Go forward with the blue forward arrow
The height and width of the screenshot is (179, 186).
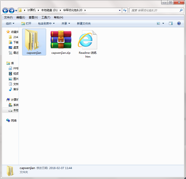click(12, 10)
